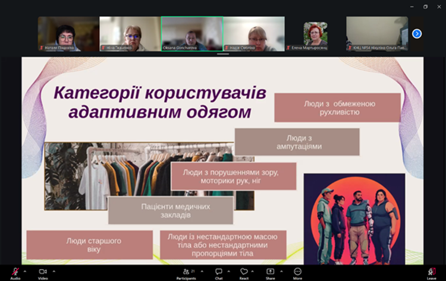Viewport: 446px width, 281px height.
Task: Open the More options menu
Action: [x=297, y=272]
